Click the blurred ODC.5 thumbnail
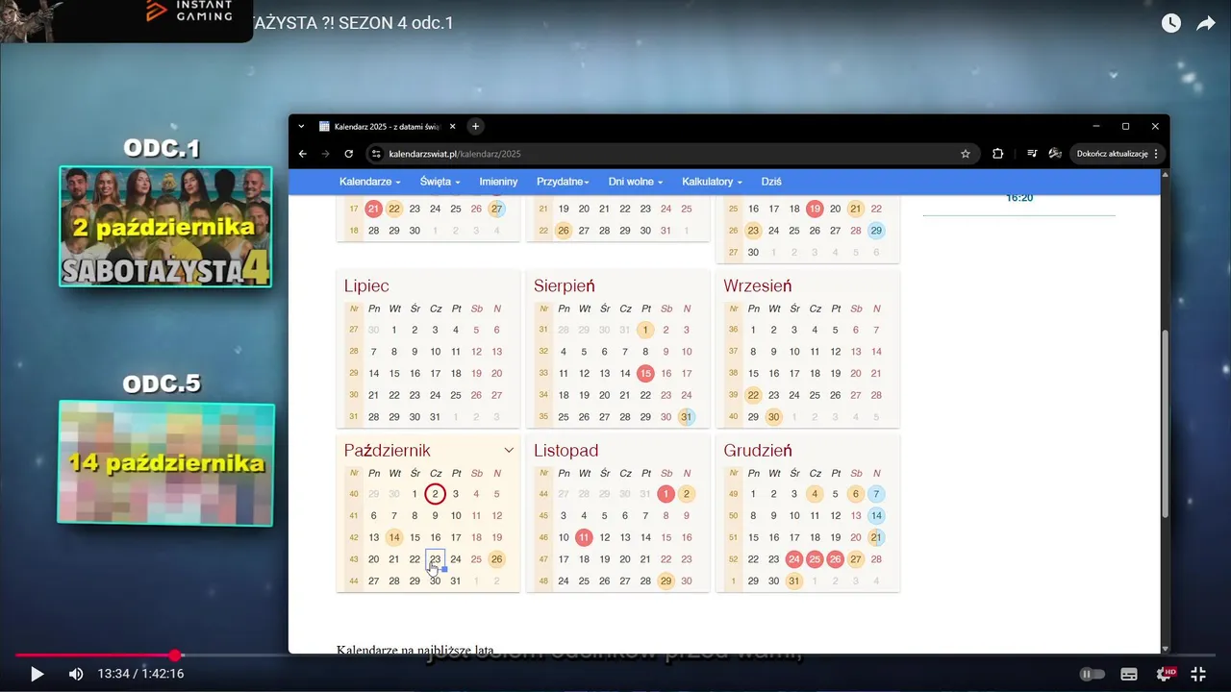The width and height of the screenshot is (1231, 692). 166,463
